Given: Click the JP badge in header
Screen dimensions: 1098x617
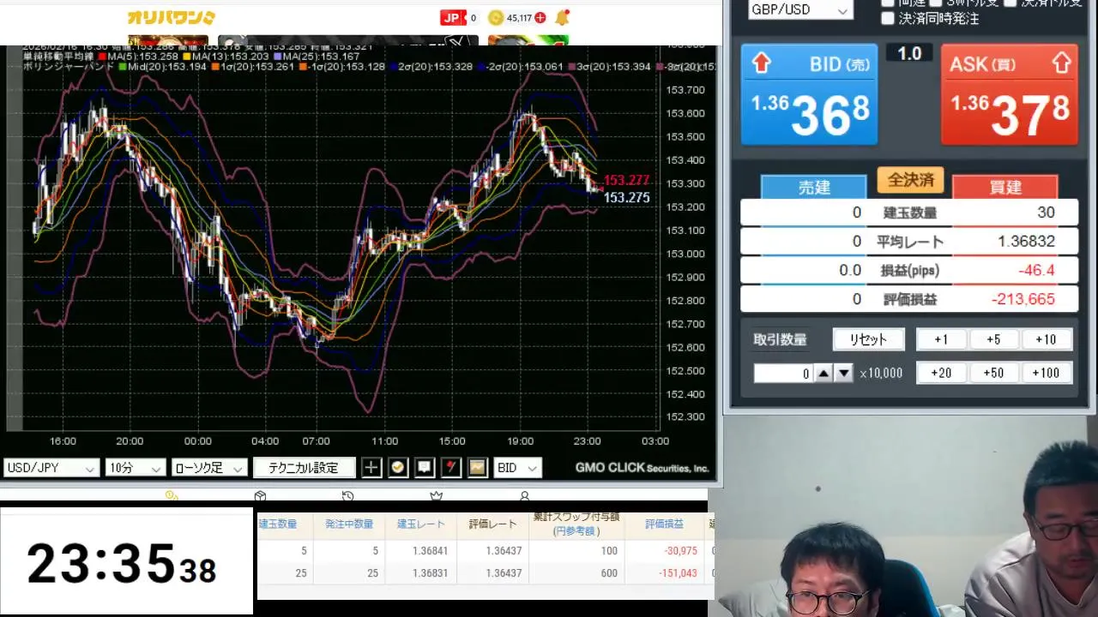Looking at the screenshot, I should click(452, 18).
